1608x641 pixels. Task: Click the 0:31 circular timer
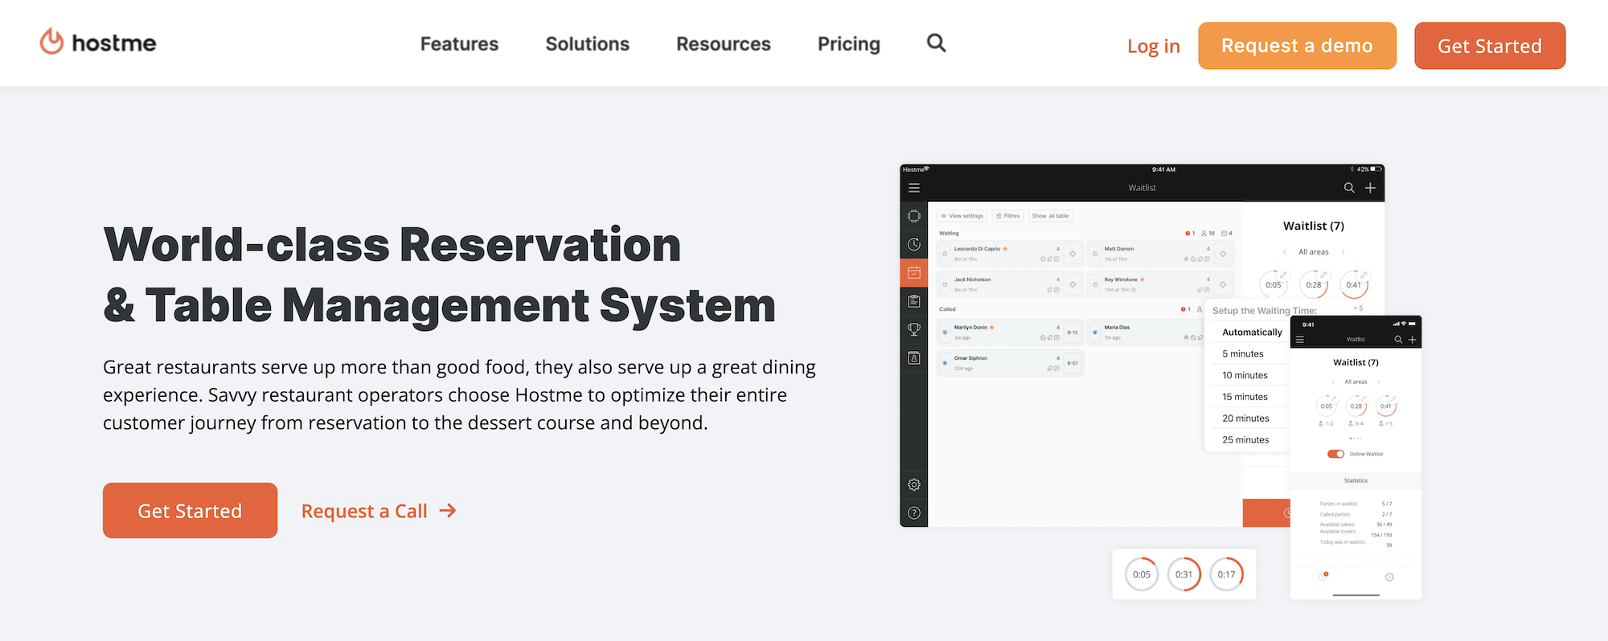(1184, 574)
